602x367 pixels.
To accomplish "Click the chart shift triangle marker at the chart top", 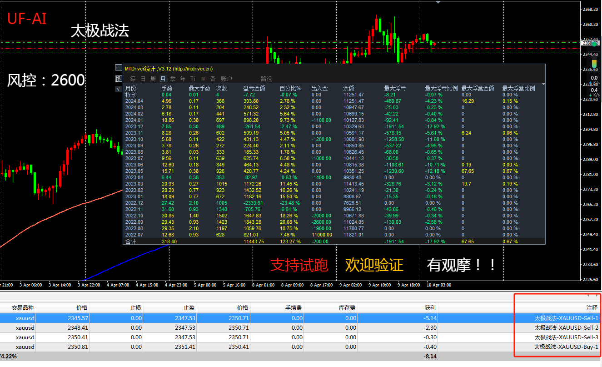I will tap(438, 2).
